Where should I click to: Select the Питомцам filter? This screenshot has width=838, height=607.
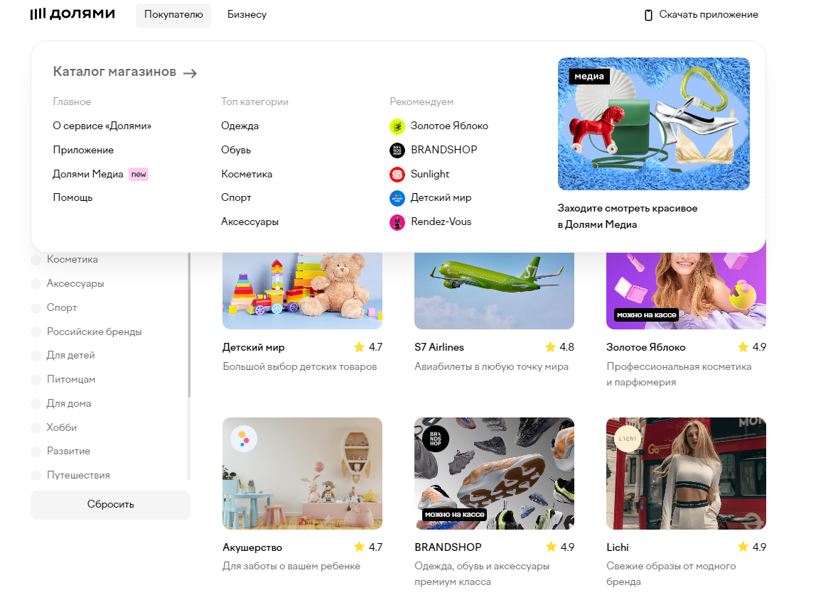coord(36,380)
